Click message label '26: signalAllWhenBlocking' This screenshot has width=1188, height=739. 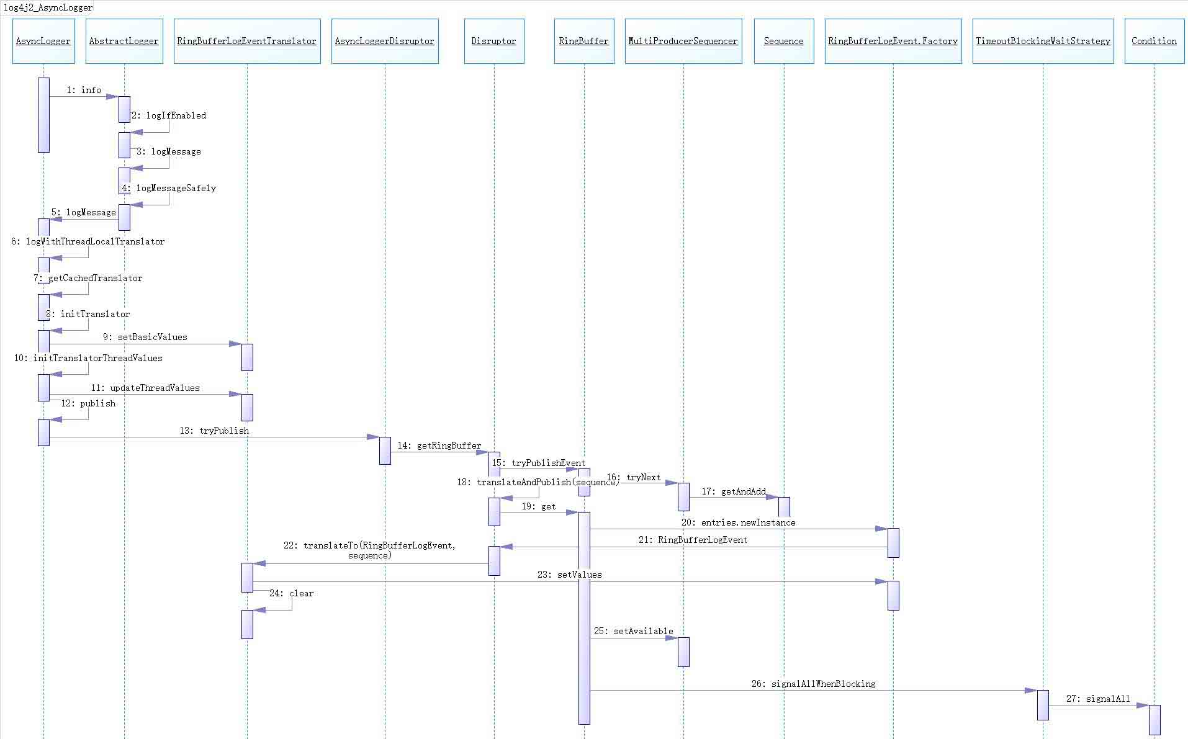(814, 684)
